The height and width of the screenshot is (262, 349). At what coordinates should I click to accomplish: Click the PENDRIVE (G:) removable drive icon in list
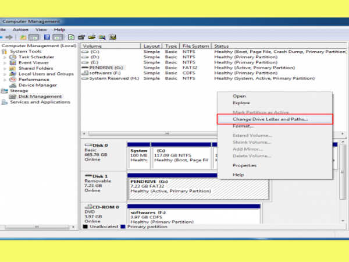point(85,68)
